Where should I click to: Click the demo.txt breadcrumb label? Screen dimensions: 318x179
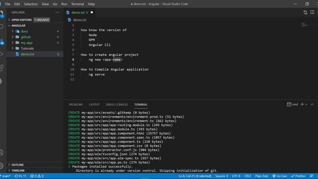click(x=79, y=20)
